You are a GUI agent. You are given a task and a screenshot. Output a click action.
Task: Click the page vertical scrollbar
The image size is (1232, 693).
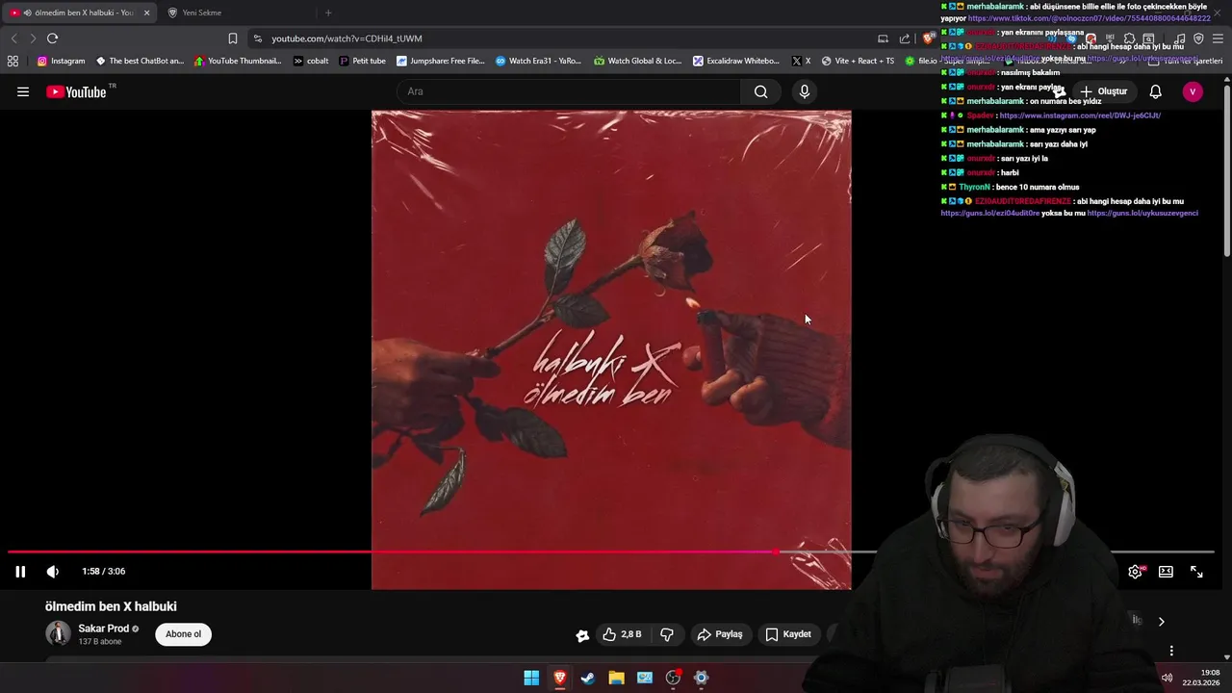[x=1226, y=173]
